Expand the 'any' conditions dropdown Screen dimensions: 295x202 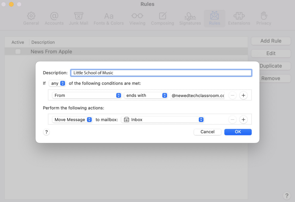point(57,83)
